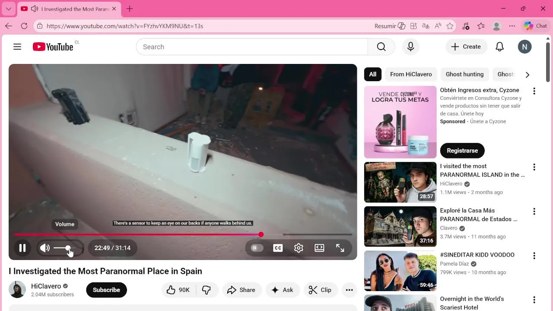Mute the tab with its speaker icon
The height and width of the screenshot is (311, 553).
(x=35, y=9)
